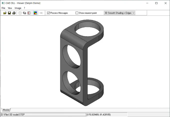Uncheck the Process Messages checkbox

tap(48, 13)
